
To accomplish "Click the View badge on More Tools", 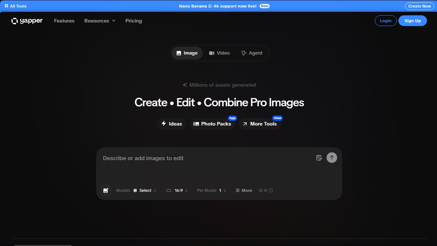I will (x=278, y=118).
